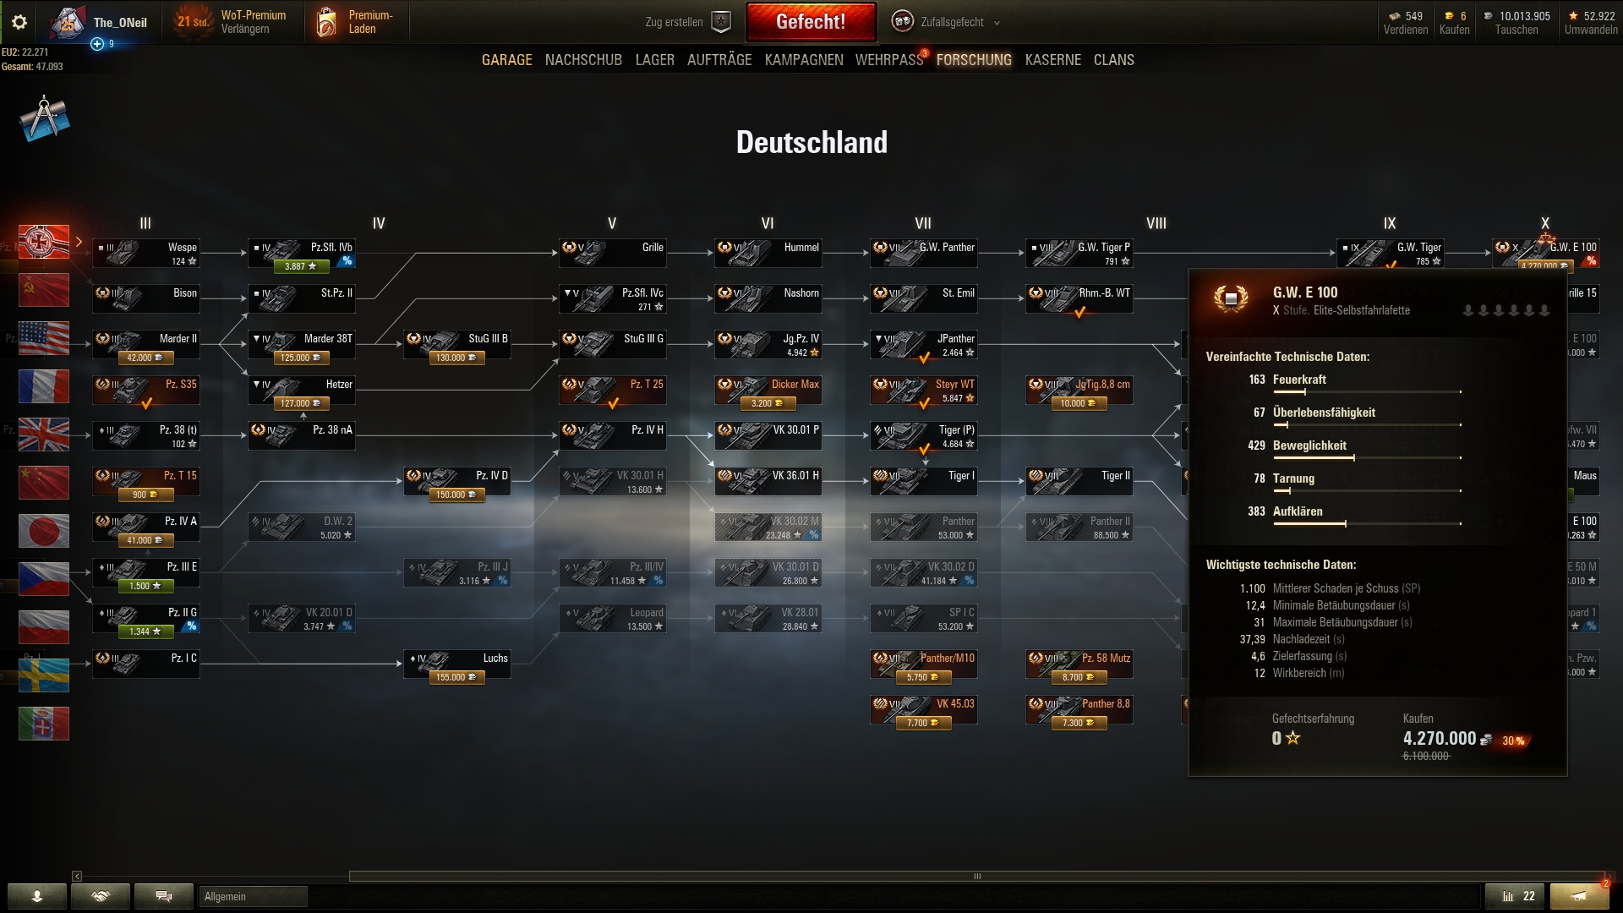Screen dimensions: 1623x913
Task: Click the Allgemein chat input field
Action: pyautogui.click(x=253, y=897)
